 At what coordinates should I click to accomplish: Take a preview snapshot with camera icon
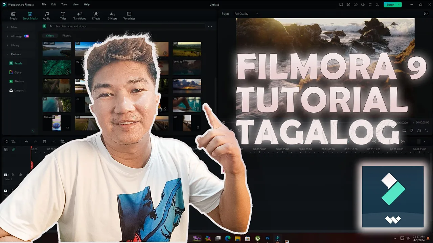(412, 131)
